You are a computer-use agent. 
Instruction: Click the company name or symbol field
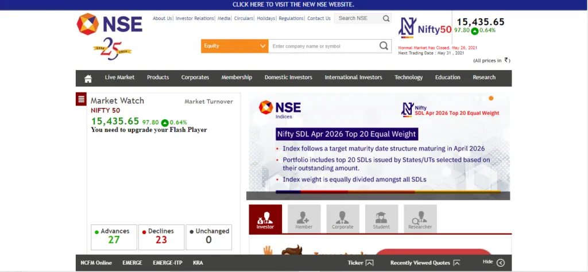324,46
